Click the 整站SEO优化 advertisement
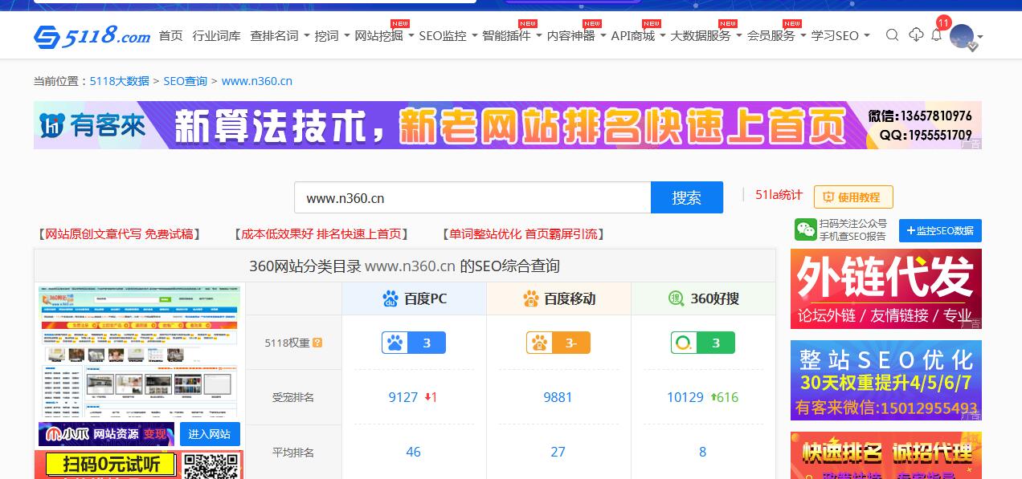The image size is (1022, 479). pyautogui.click(x=886, y=380)
